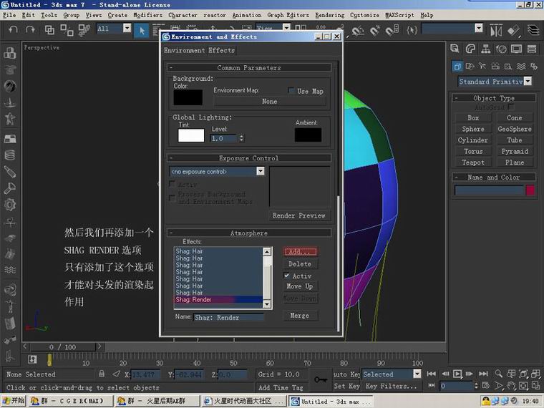Click the white Tint color swatch
544x408 pixels.
(191, 135)
